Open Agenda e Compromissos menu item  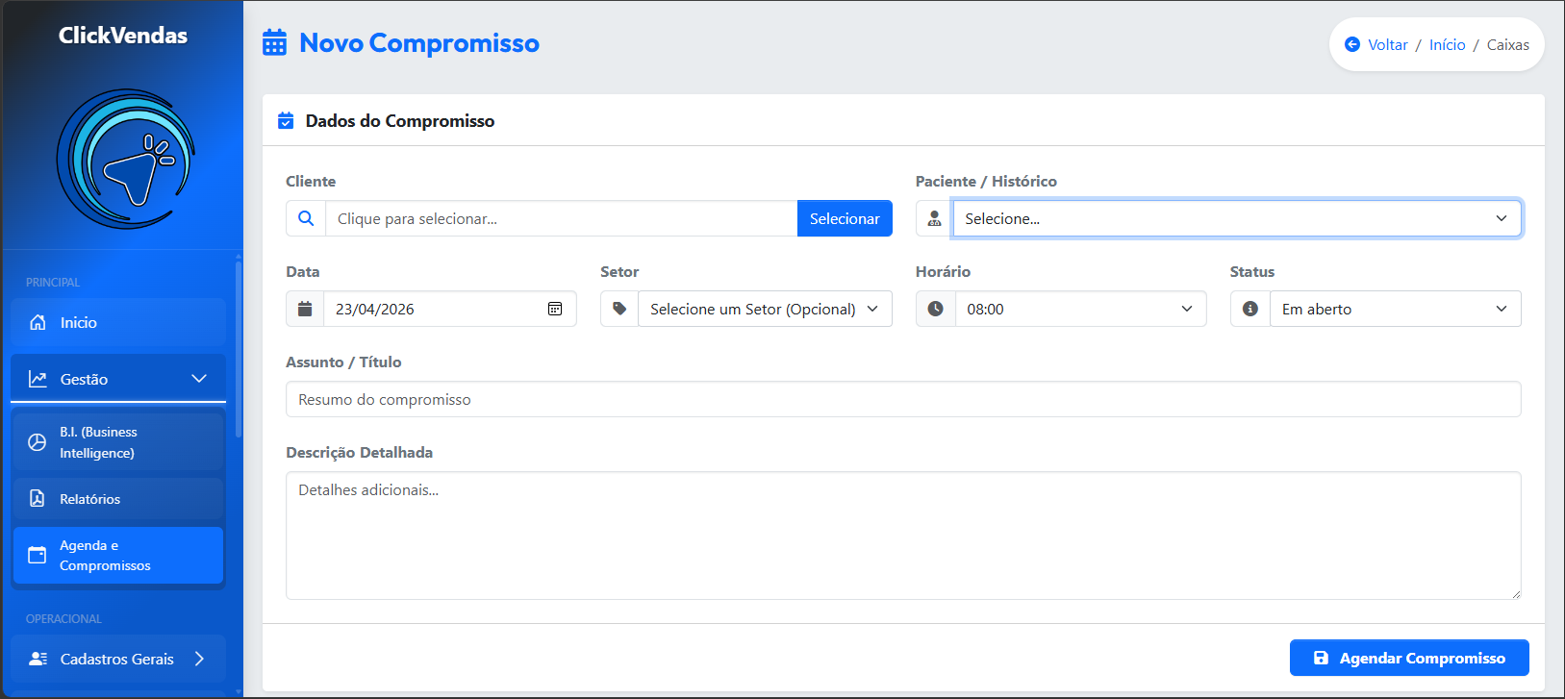coord(118,555)
